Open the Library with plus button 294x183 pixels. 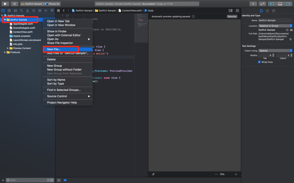(x=253, y=4)
